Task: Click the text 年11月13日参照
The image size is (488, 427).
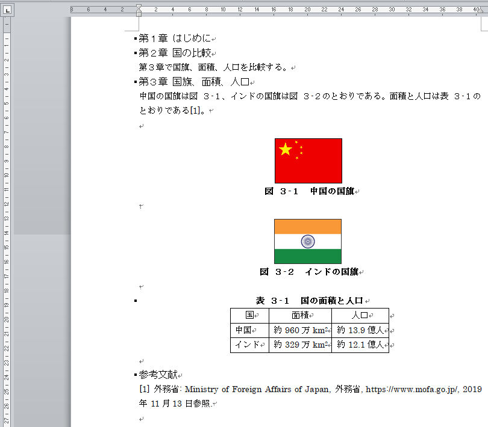Action: tap(175, 404)
